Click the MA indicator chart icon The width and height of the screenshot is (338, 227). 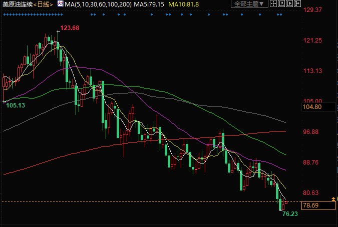tap(60, 4)
